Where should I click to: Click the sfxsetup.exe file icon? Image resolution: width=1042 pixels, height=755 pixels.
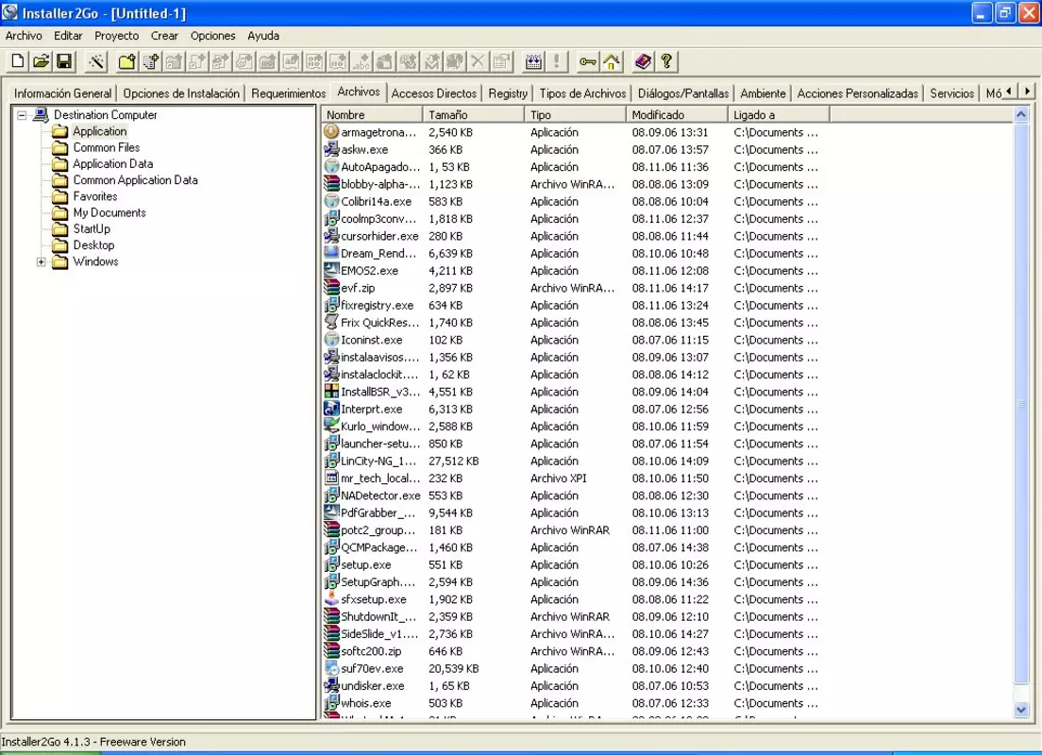coord(331,598)
